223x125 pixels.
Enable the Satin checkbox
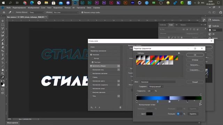point(91,77)
